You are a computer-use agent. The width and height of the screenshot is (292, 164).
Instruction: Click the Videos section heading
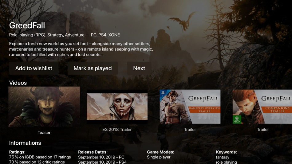(18, 83)
